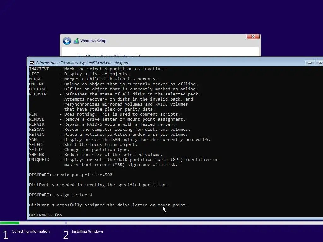Image resolution: width=323 pixels, height=242 pixels.
Task: Click the REPAIR command help row
Action: (102, 124)
